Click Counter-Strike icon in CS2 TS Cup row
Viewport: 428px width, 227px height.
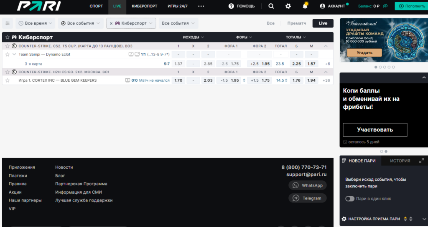click(x=14, y=46)
